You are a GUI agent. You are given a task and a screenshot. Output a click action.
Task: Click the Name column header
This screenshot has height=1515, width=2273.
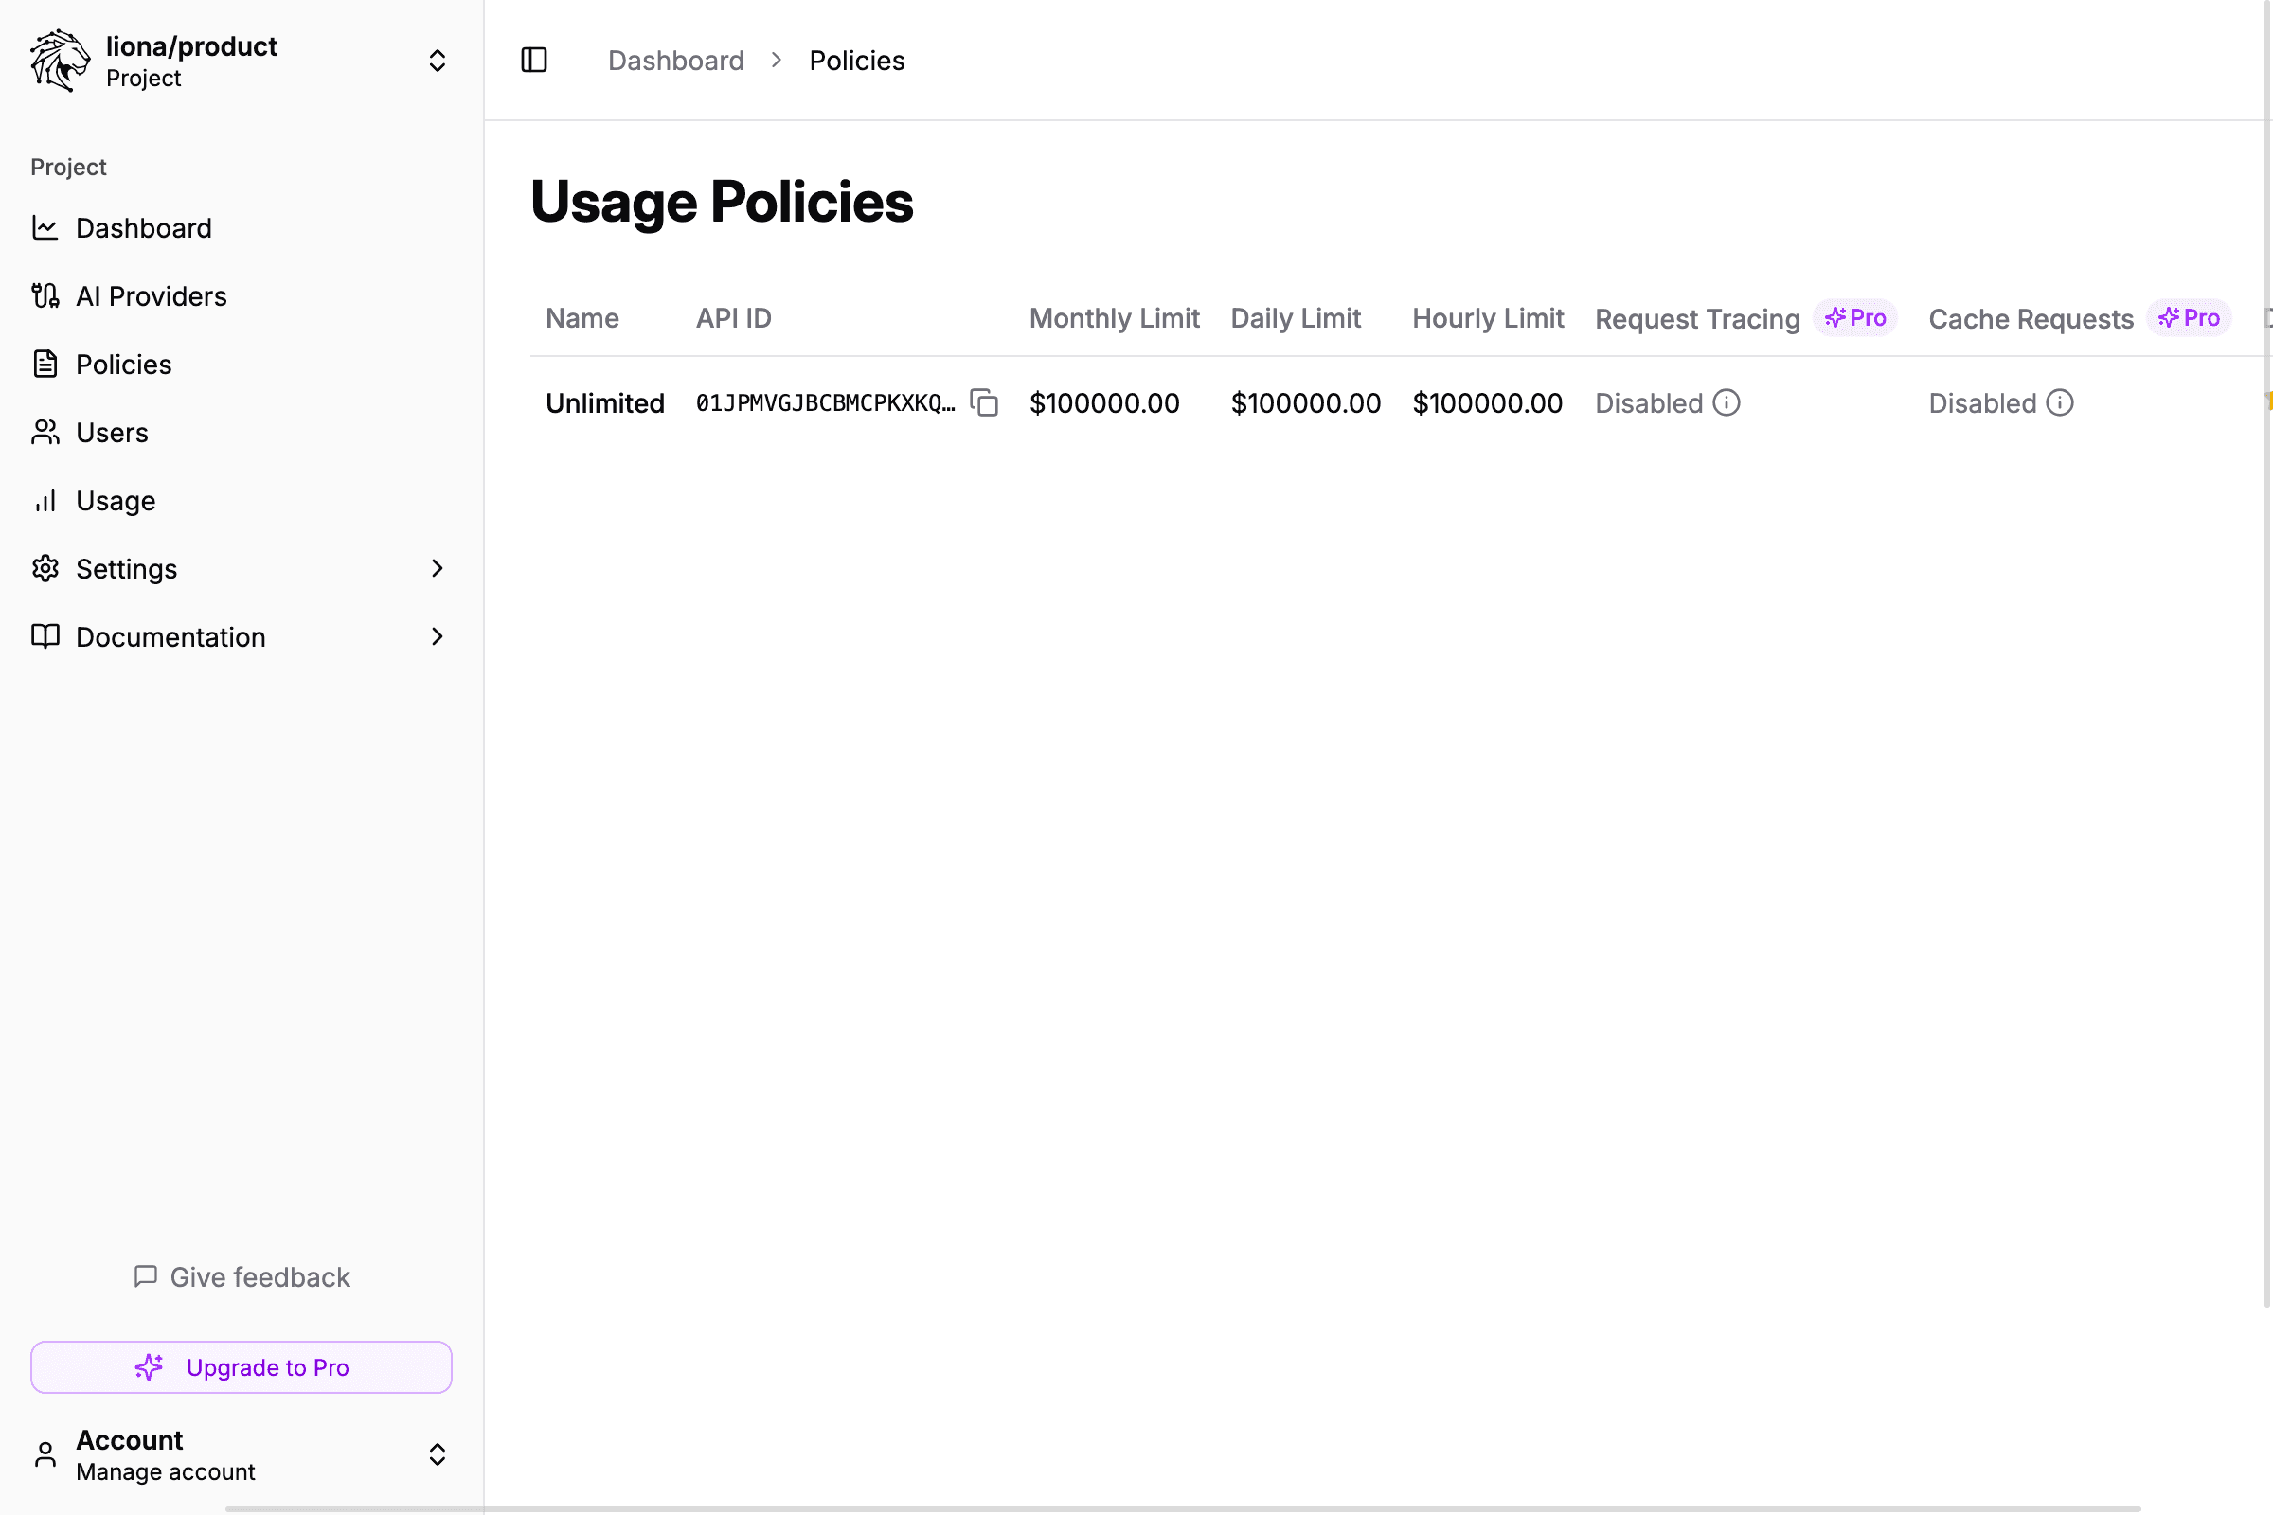pyautogui.click(x=582, y=318)
